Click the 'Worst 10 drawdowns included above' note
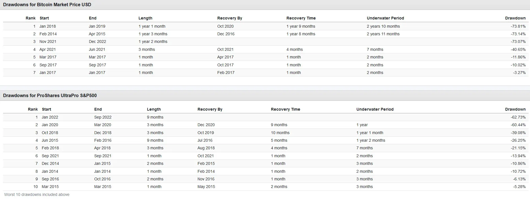530x199 pixels. tap(37, 194)
